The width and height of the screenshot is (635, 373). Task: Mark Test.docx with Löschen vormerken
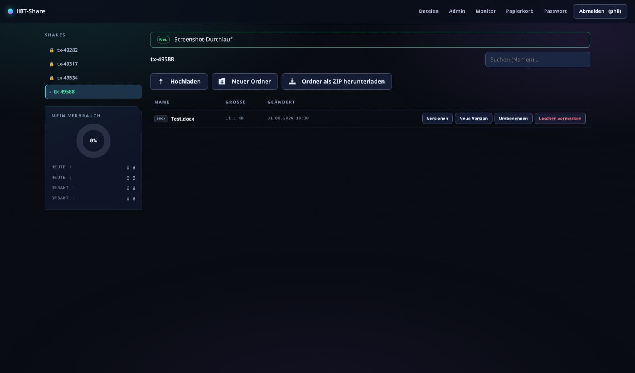click(x=560, y=119)
